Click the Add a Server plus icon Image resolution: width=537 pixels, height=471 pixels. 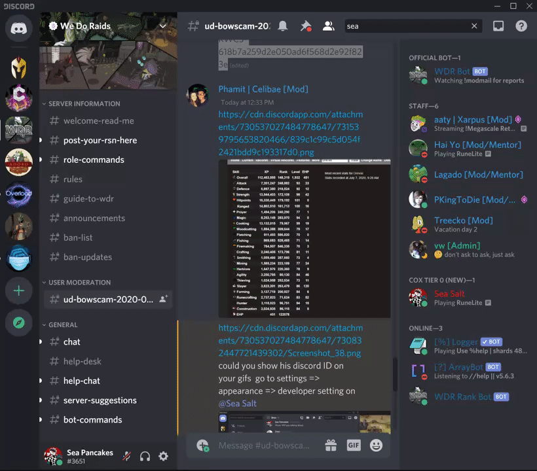19,290
